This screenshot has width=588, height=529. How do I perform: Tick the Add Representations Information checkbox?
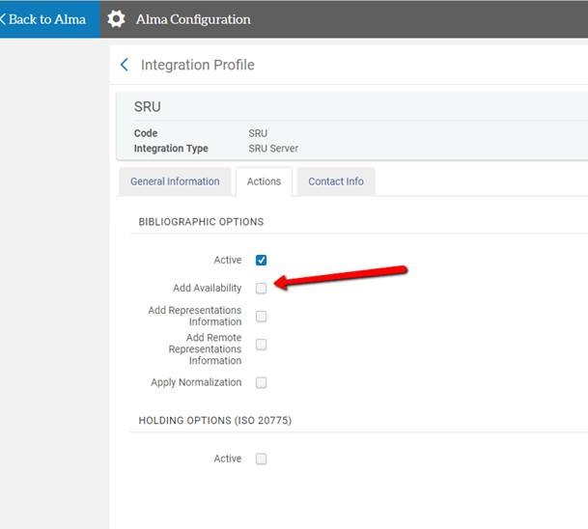[x=262, y=316]
